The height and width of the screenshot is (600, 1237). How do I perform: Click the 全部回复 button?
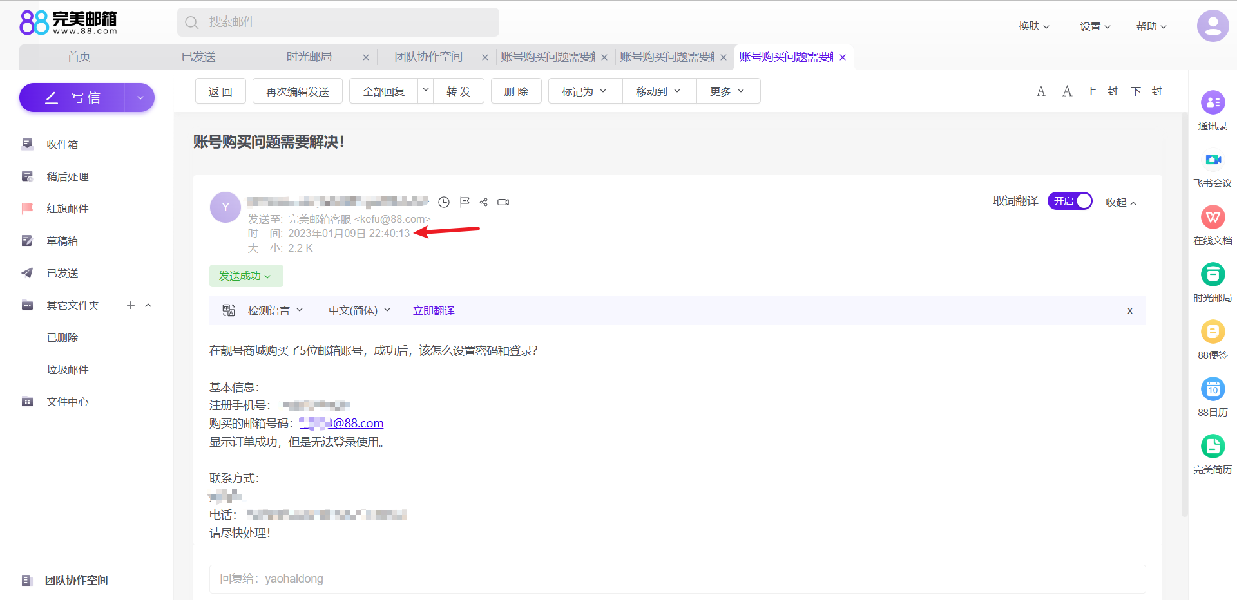coord(384,91)
